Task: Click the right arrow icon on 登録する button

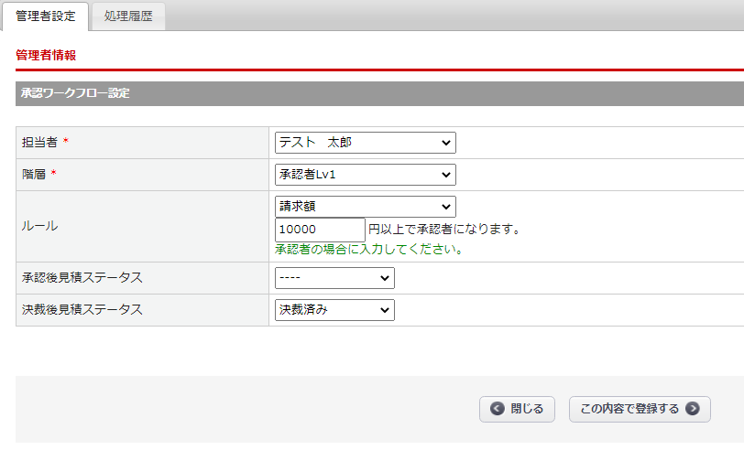Action: pyautogui.click(x=693, y=409)
